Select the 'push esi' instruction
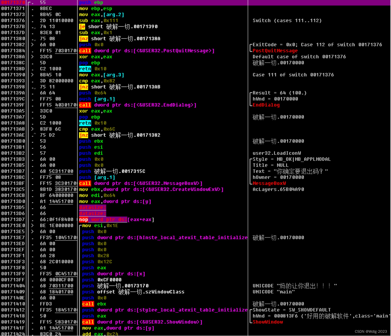Viewport: 391px width, 336px height. pos(91,147)
